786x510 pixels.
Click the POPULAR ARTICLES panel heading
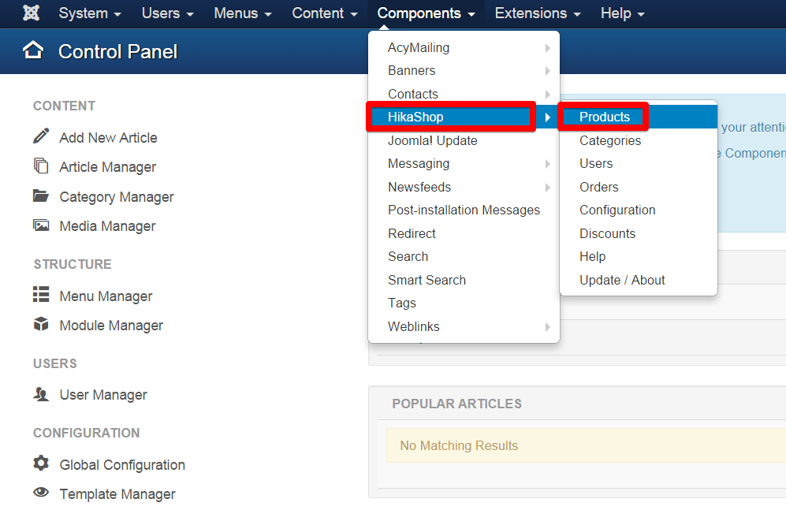tap(456, 404)
